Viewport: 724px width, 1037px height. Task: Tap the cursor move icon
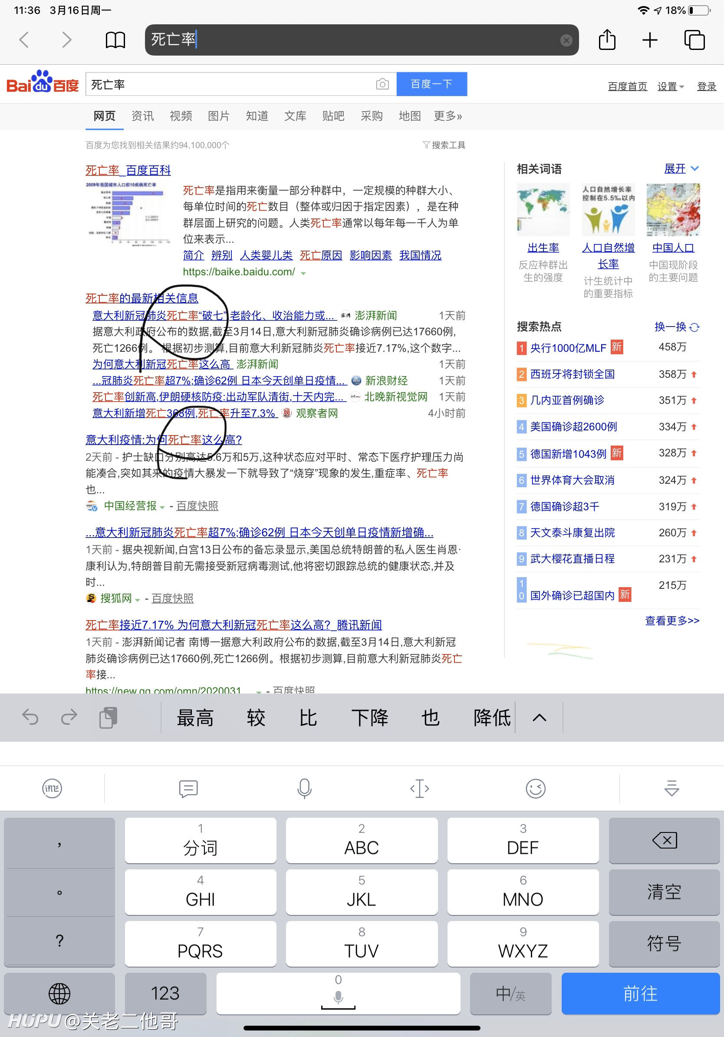tap(419, 789)
